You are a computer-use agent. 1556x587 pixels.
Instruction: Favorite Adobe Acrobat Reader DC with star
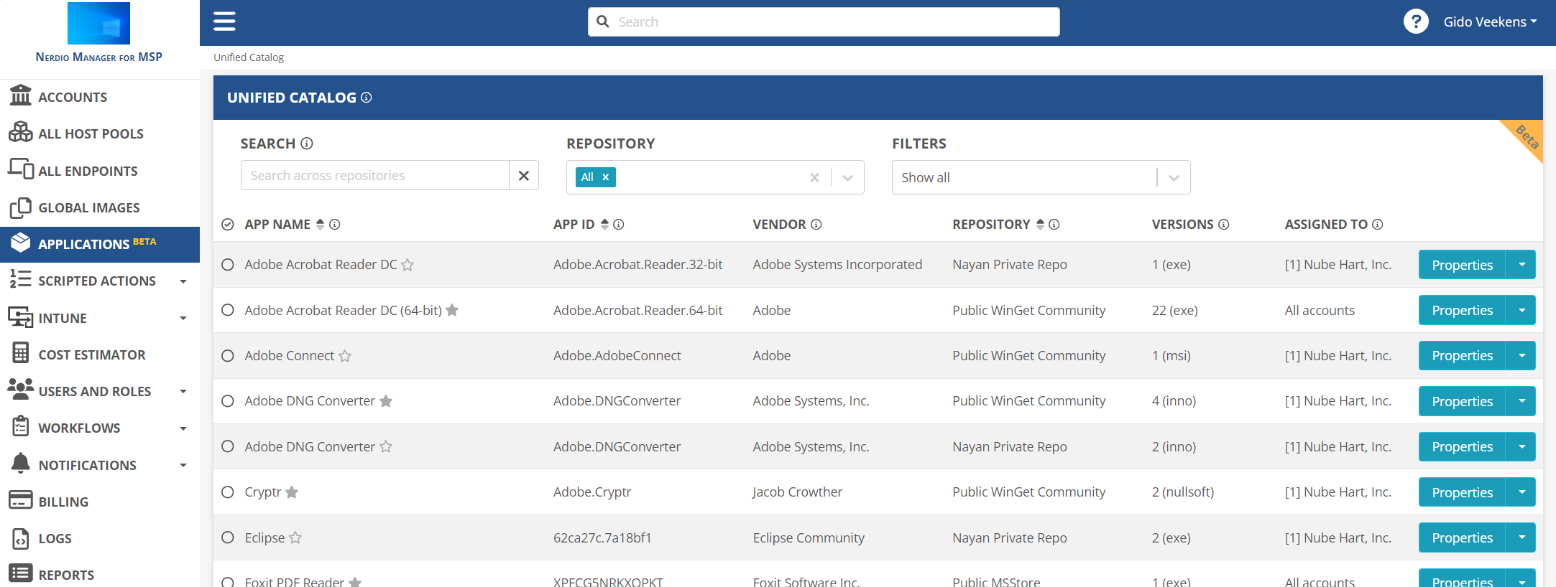pos(408,265)
